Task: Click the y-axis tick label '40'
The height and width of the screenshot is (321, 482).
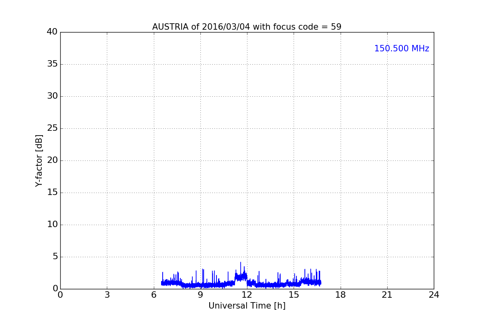Action: click(52, 32)
